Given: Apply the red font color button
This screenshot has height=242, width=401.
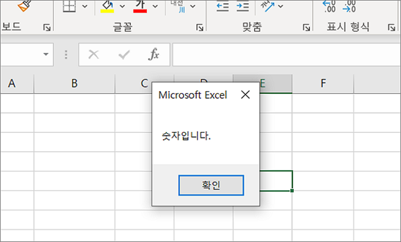Looking at the screenshot, I should 140,6.
